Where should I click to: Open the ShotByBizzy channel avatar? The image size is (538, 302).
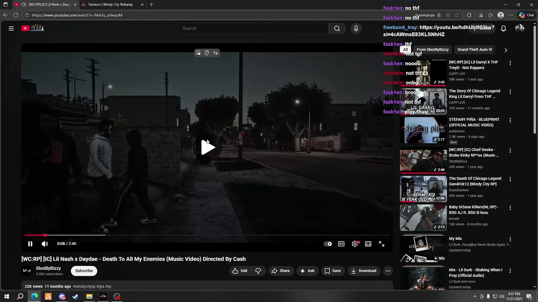pyautogui.click(x=27, y=271)
